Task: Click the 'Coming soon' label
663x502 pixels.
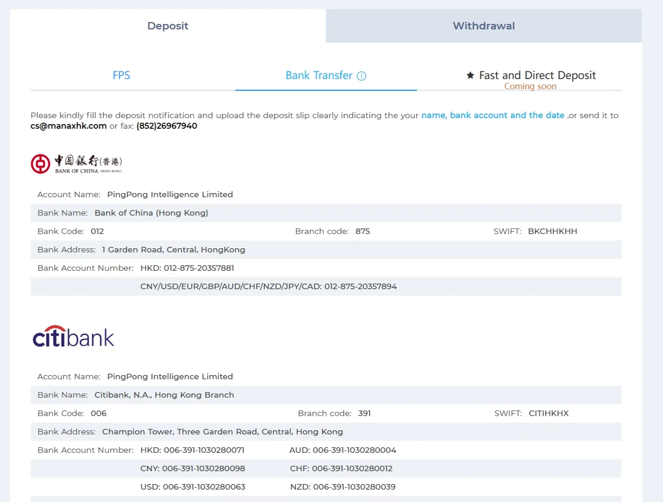Action: point(530,86)
